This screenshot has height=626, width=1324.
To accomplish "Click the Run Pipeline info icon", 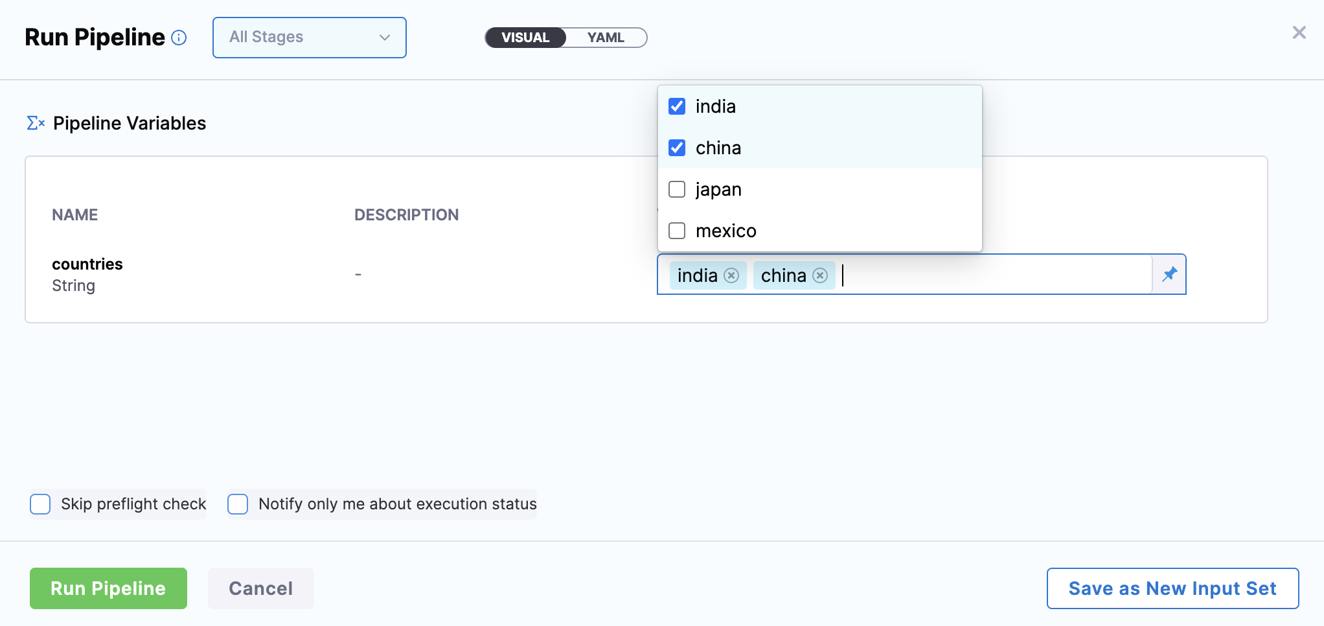I will click(x=179, y=38).
